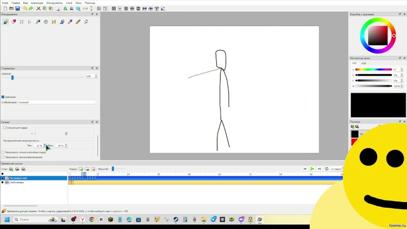This screenshot has height=229, width=407.
Task: Add a new color to the palette
Action: click(x=353, y=127)
